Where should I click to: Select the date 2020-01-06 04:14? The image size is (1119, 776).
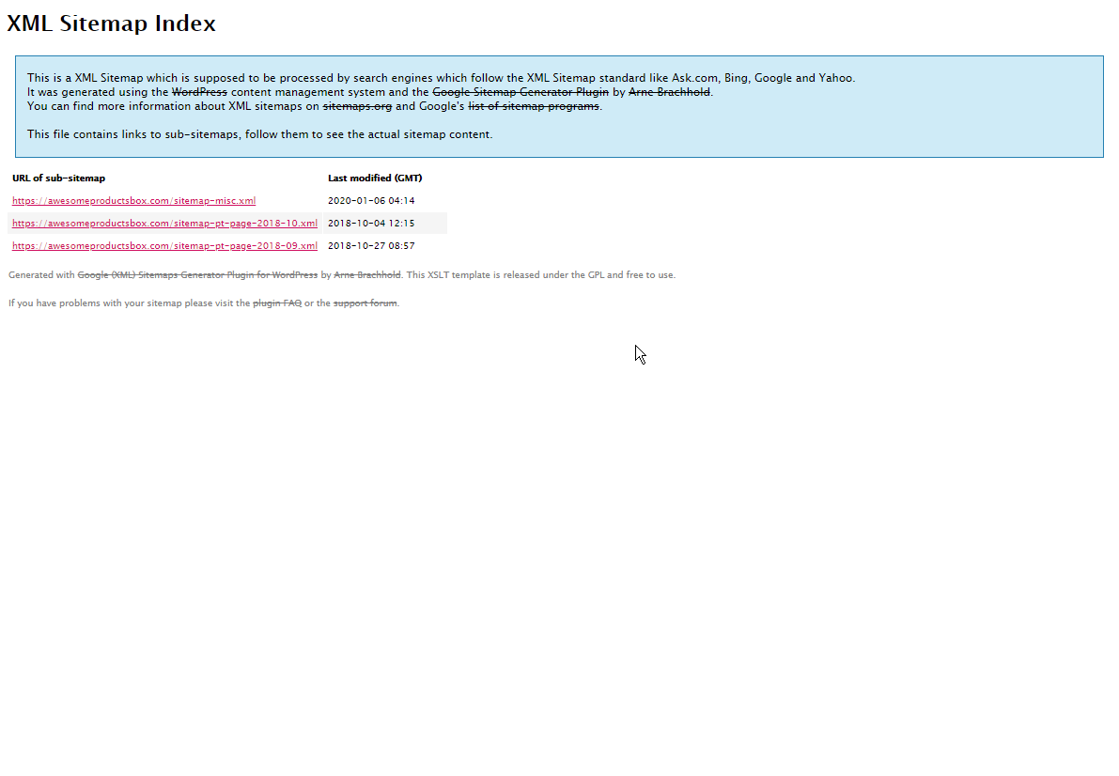click(371, 201)
